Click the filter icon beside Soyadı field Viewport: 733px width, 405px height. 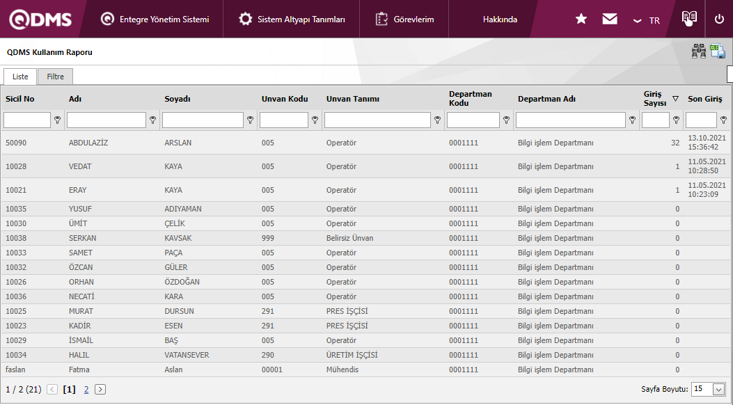coord(250,120)
